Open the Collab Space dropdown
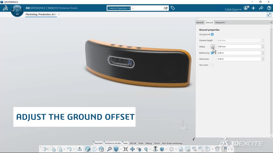 point(233,10)
